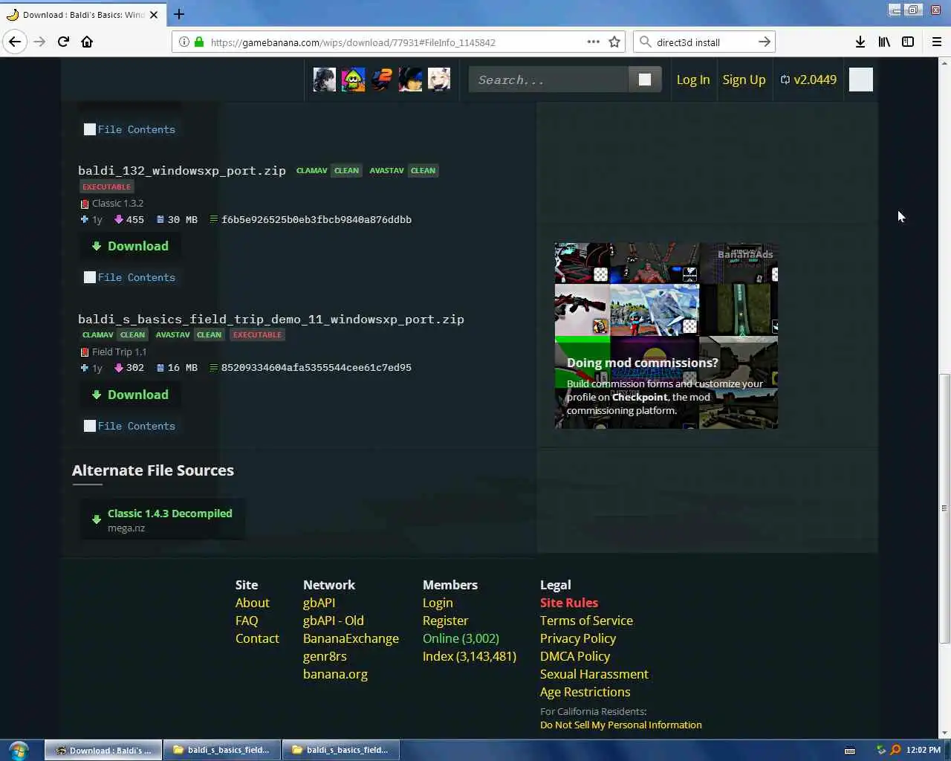The width and height of the screenshot is (951, 761).
Task: Open the Sexual Harassment policy link
Action: point(594,674)
